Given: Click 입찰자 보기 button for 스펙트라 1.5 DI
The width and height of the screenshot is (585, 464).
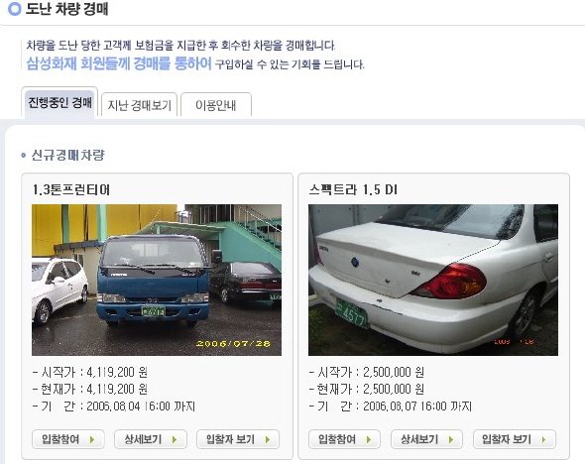Looking at the screenshot, I should pos(515,439).
